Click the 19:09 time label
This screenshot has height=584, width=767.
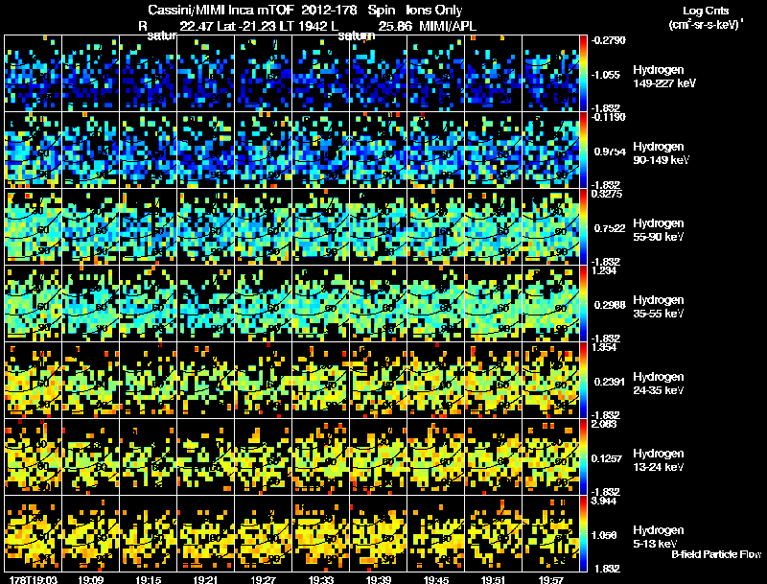[x=90, y=579]
